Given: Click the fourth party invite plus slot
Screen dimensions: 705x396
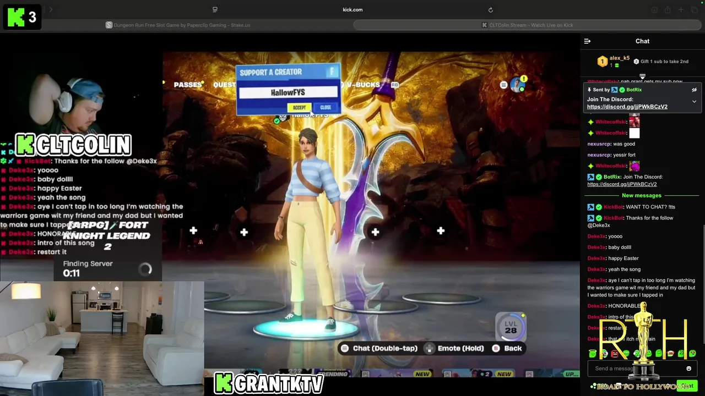Looking at the screenshot, I should pyautogui.click(x=441, y=231).
